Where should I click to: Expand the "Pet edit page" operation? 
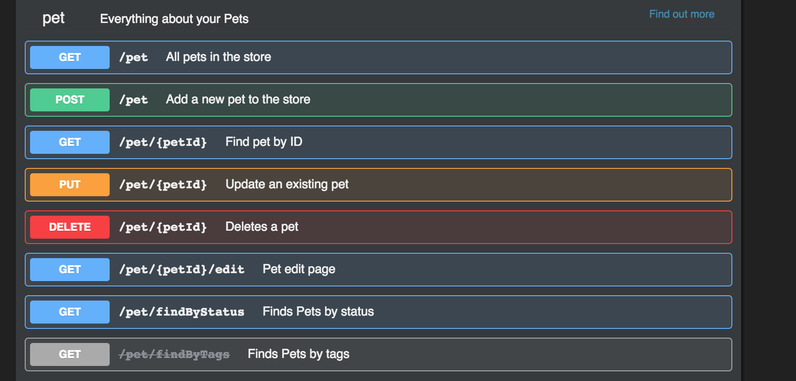[299, 269]
